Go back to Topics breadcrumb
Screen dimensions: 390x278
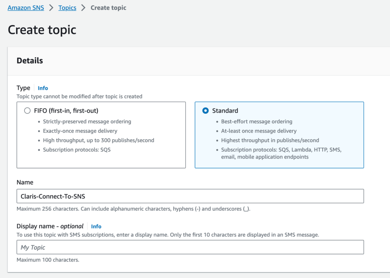coord(67,8)
